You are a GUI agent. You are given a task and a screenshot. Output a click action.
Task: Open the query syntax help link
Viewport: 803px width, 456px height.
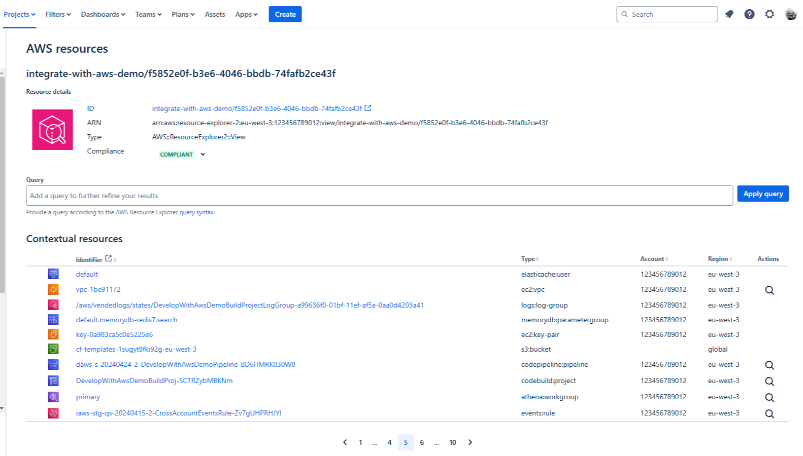[x=196, y=212]
